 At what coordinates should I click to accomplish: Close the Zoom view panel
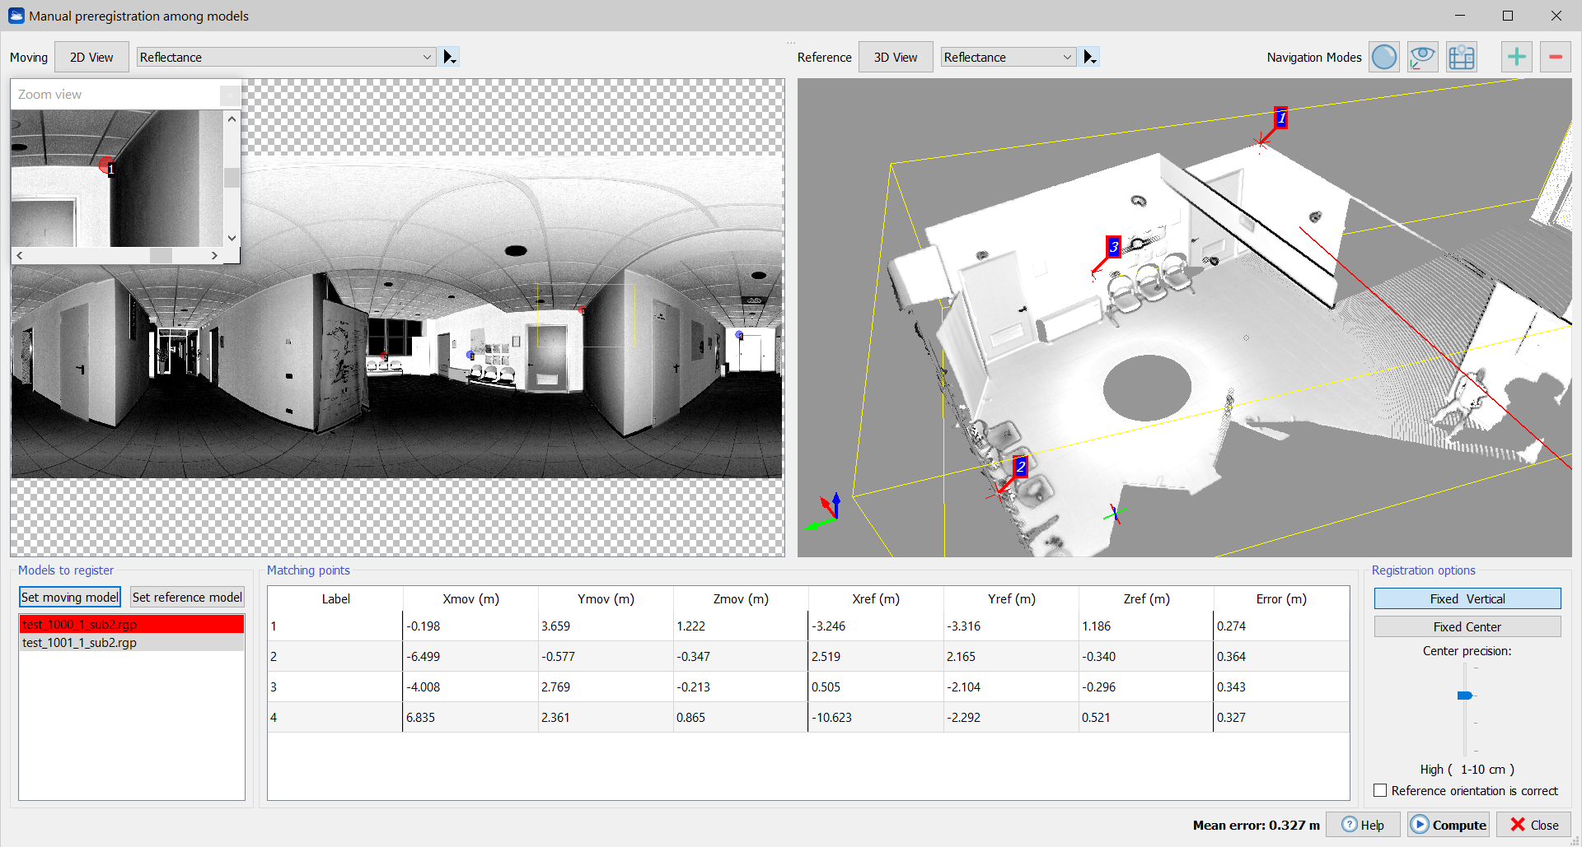pyautogui.click(x=230, y=95)
